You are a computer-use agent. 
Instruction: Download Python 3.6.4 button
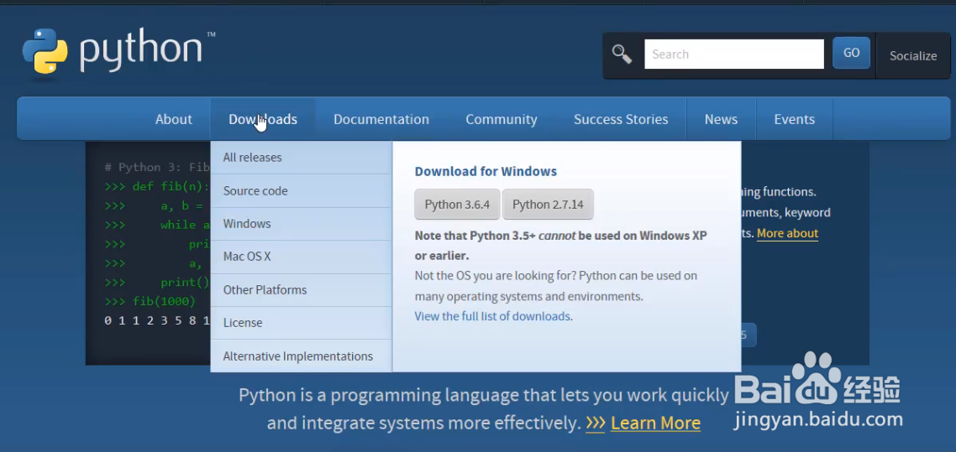coord(457,205)
